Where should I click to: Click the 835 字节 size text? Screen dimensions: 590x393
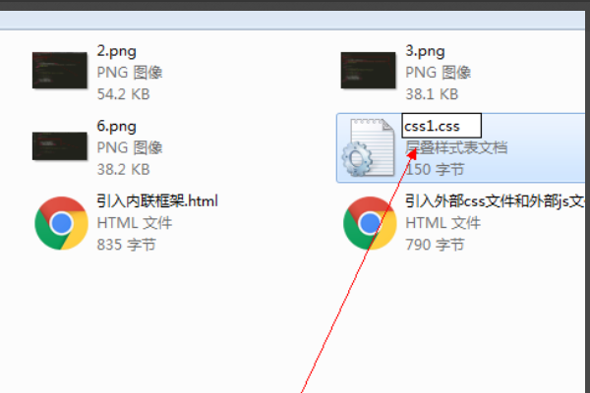coord(126,245)
